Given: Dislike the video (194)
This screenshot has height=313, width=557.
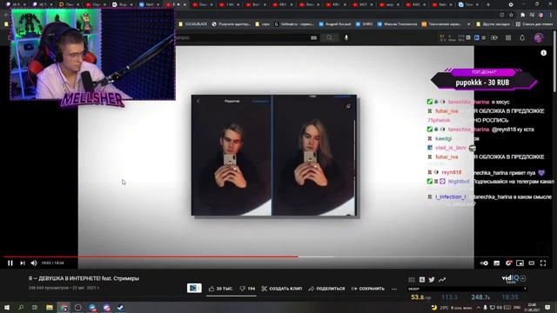Looking at the screenshot, I should pyautogui.click(x=247, y=289).
